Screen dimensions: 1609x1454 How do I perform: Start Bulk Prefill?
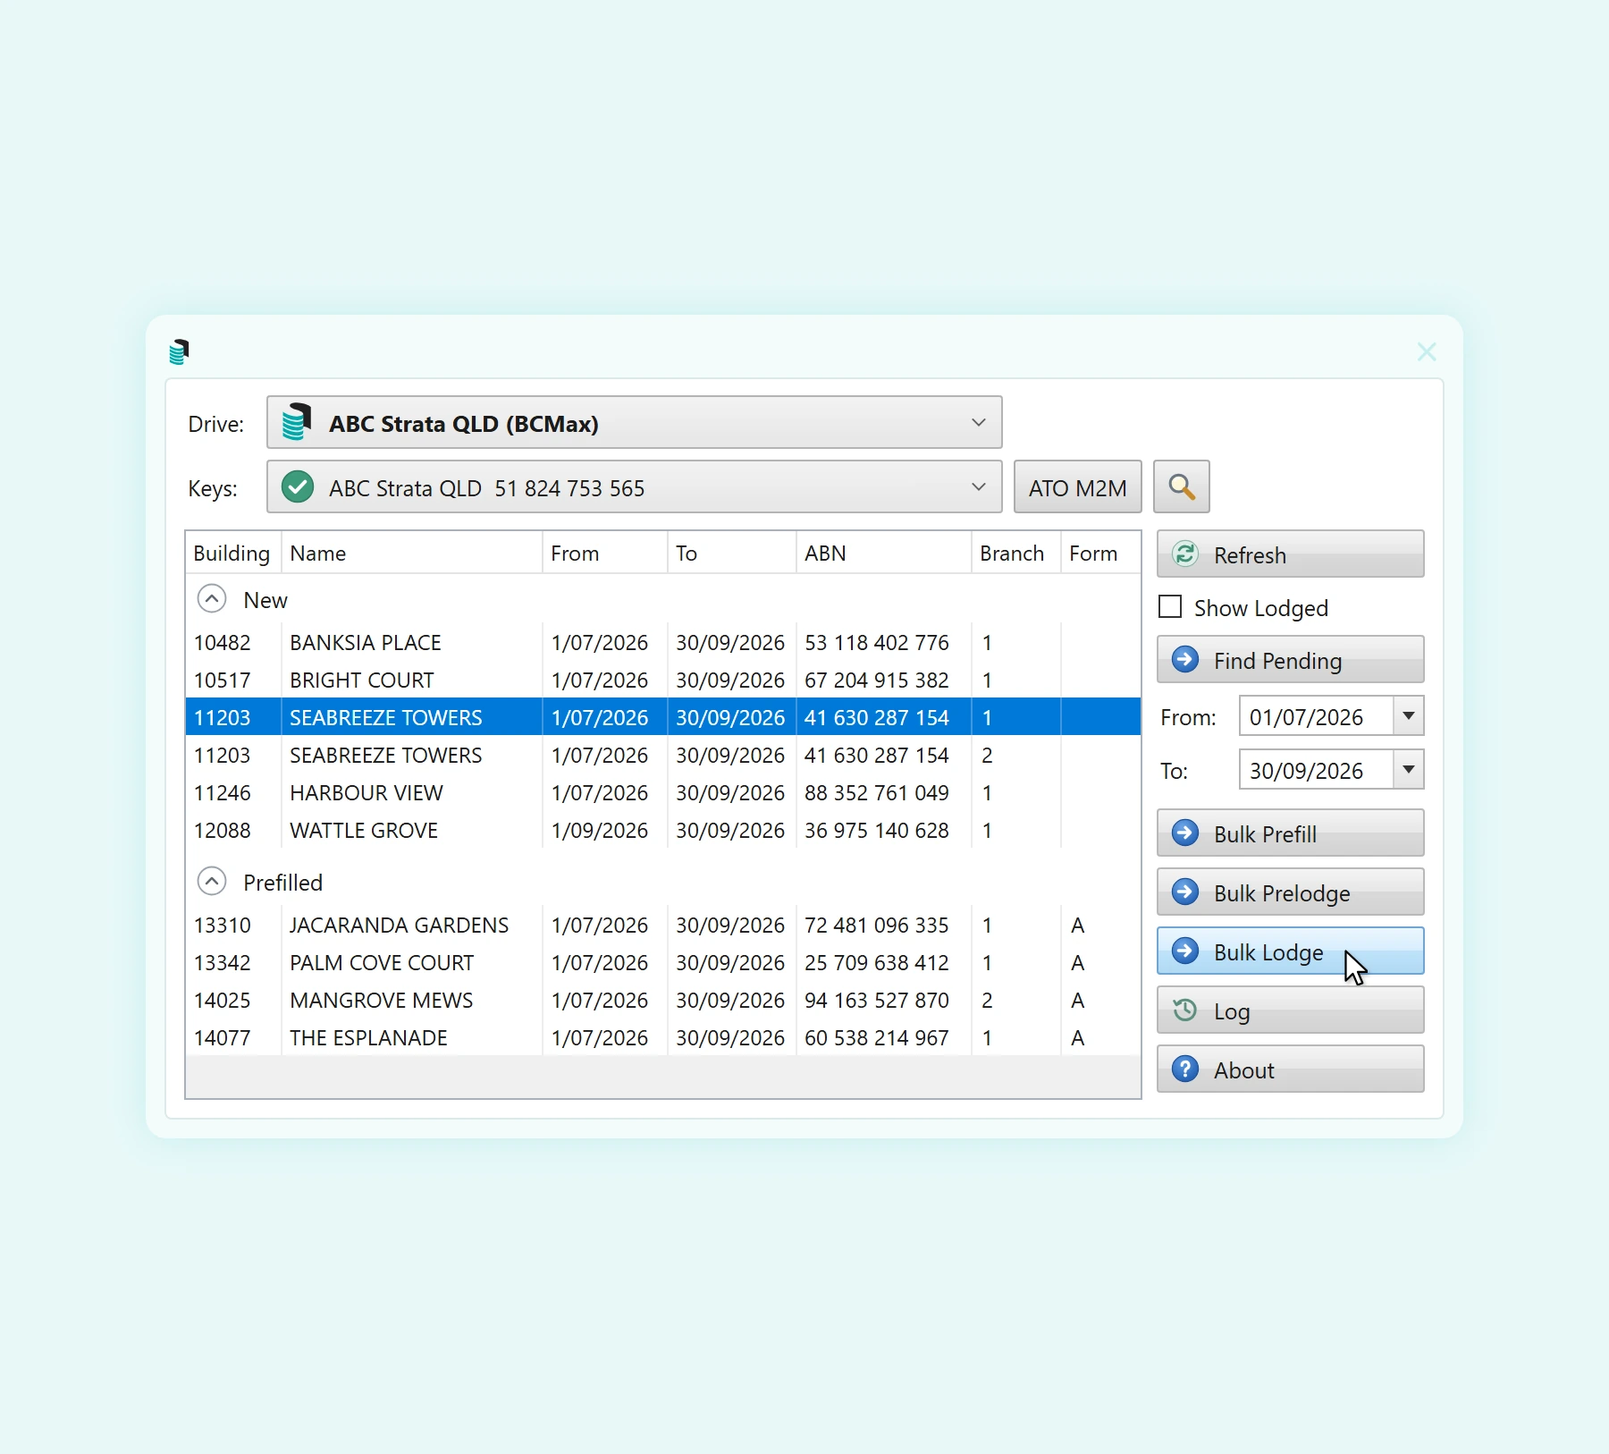click(x=1290, y=833)
